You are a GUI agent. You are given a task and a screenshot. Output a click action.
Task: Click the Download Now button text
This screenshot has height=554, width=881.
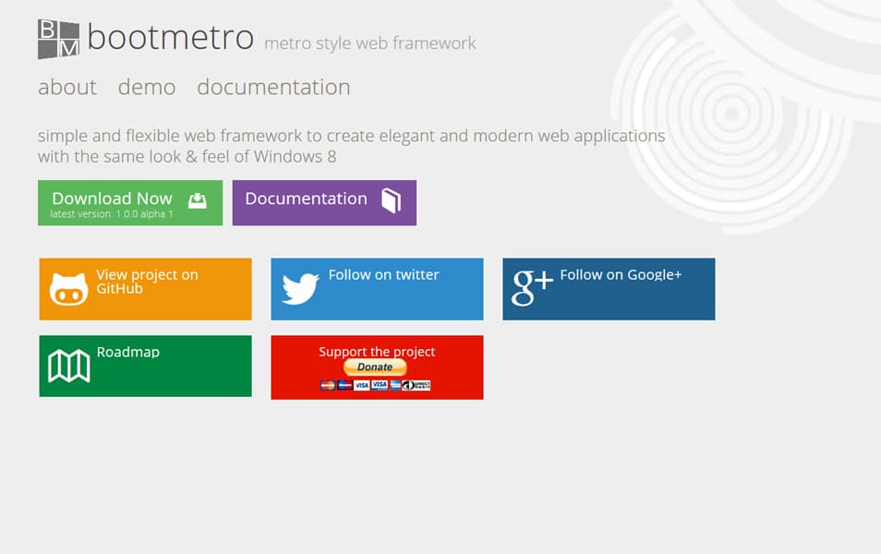click(112, 199)
